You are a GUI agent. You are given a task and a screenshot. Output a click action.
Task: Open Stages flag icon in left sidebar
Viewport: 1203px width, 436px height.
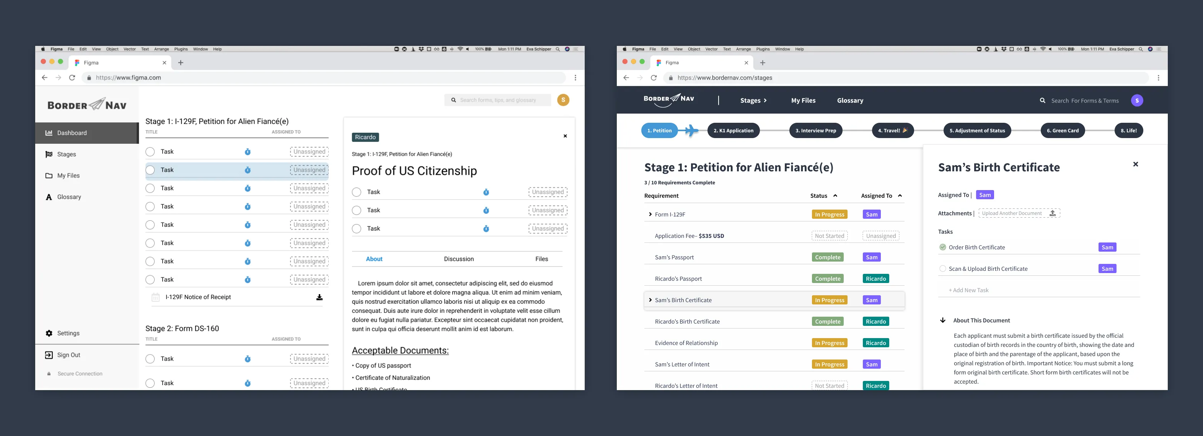coord(49,155)
